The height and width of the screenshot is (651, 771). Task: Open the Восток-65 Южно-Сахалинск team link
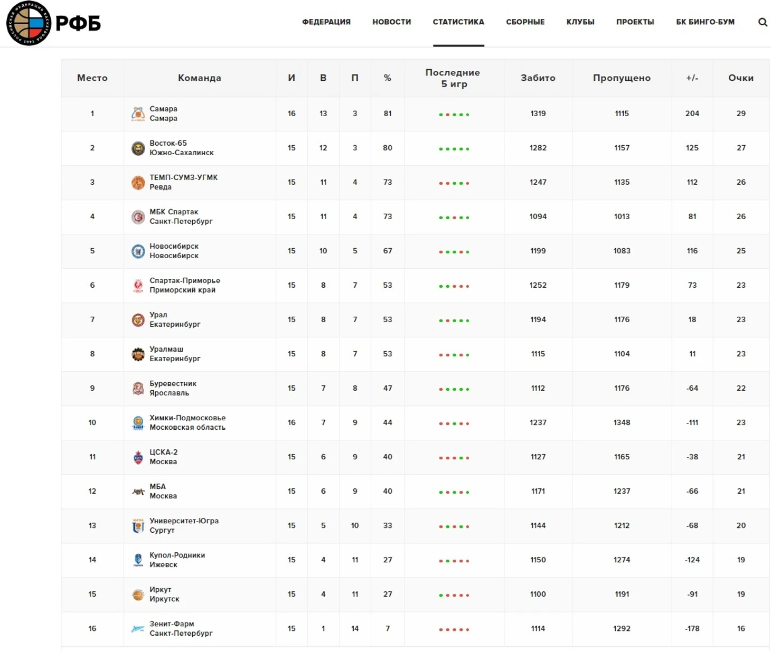(x=182, y=148)
